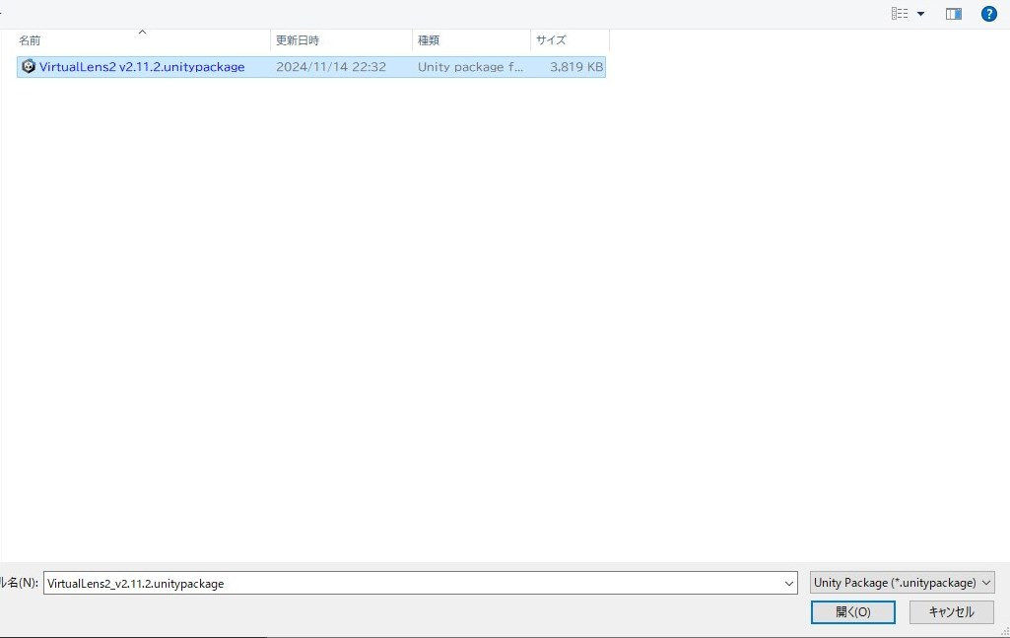Click the 開く(O) button
The width and height of the screenshot is (1010, 638).
pos(852,612)
